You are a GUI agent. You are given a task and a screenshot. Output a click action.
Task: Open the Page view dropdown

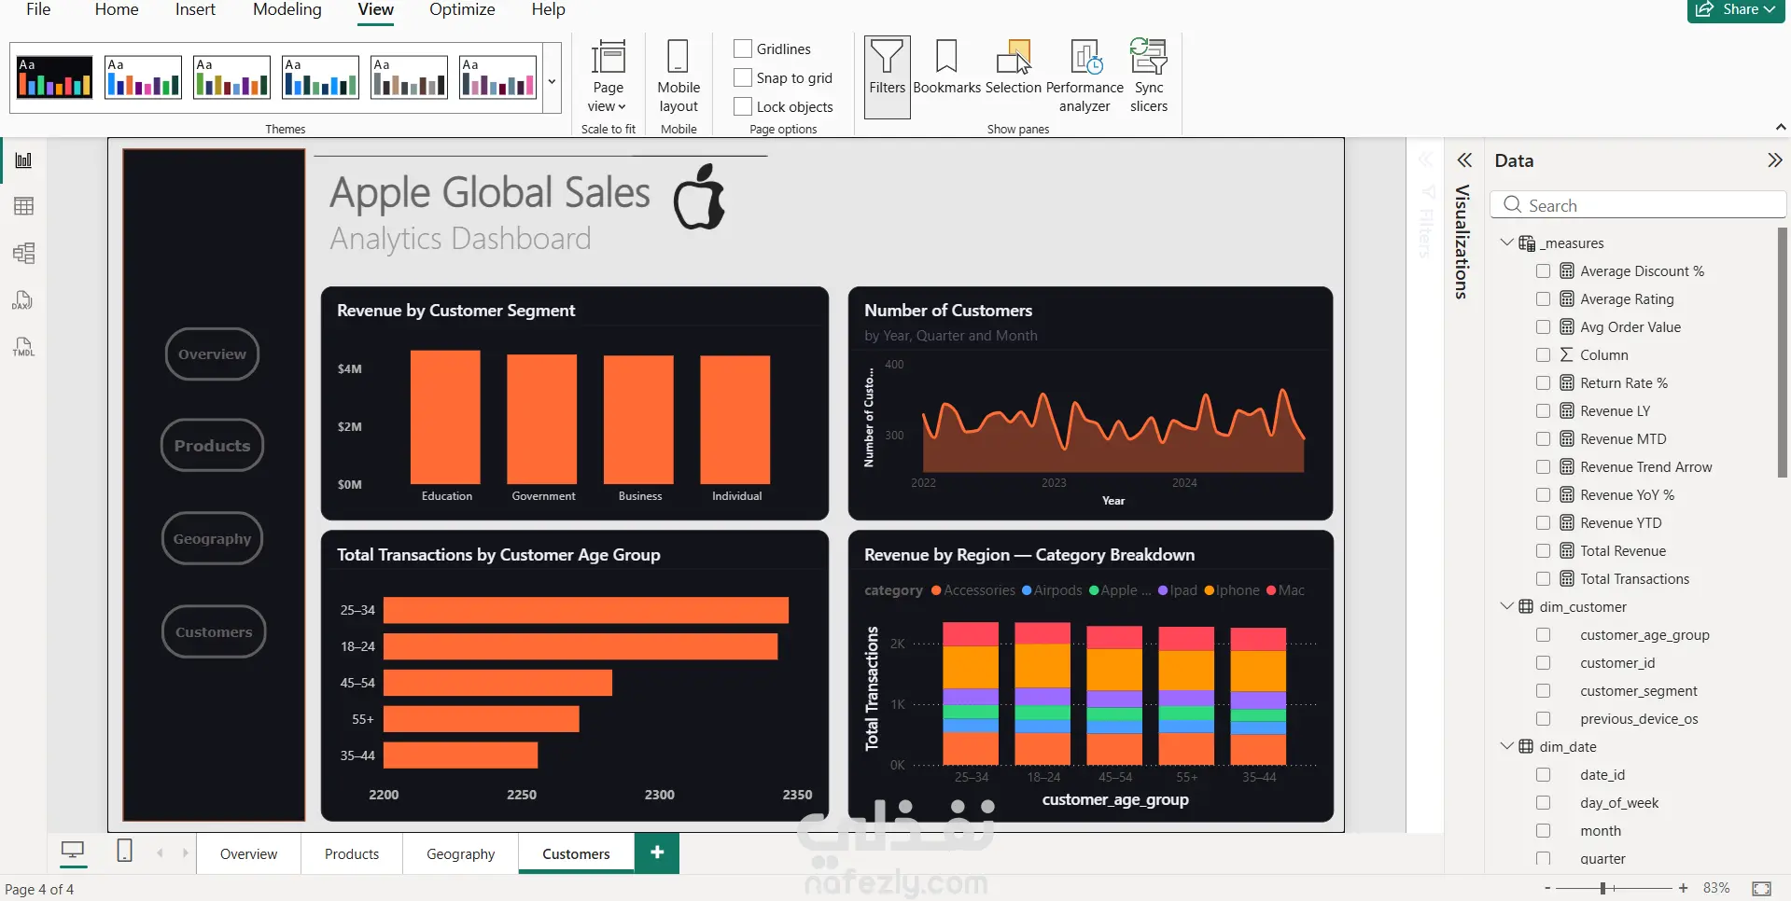(608, 76)
